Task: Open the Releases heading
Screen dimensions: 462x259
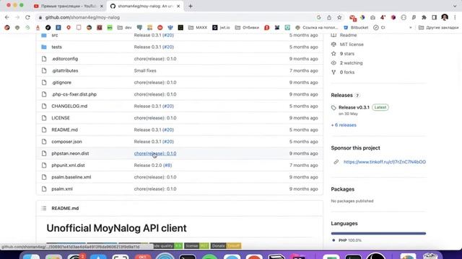Action: coord(341,95)
